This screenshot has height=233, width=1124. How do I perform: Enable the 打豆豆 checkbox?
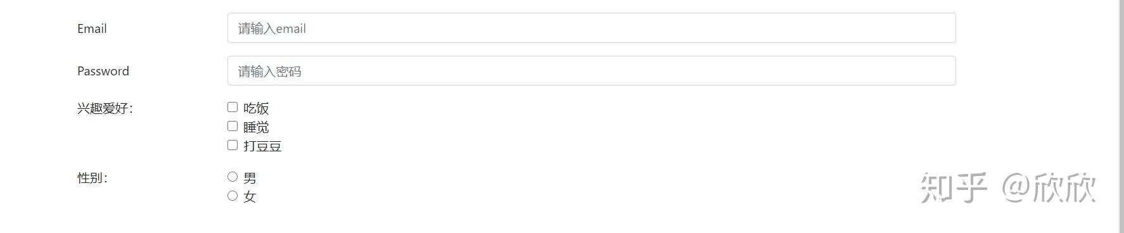pos(233,146)
